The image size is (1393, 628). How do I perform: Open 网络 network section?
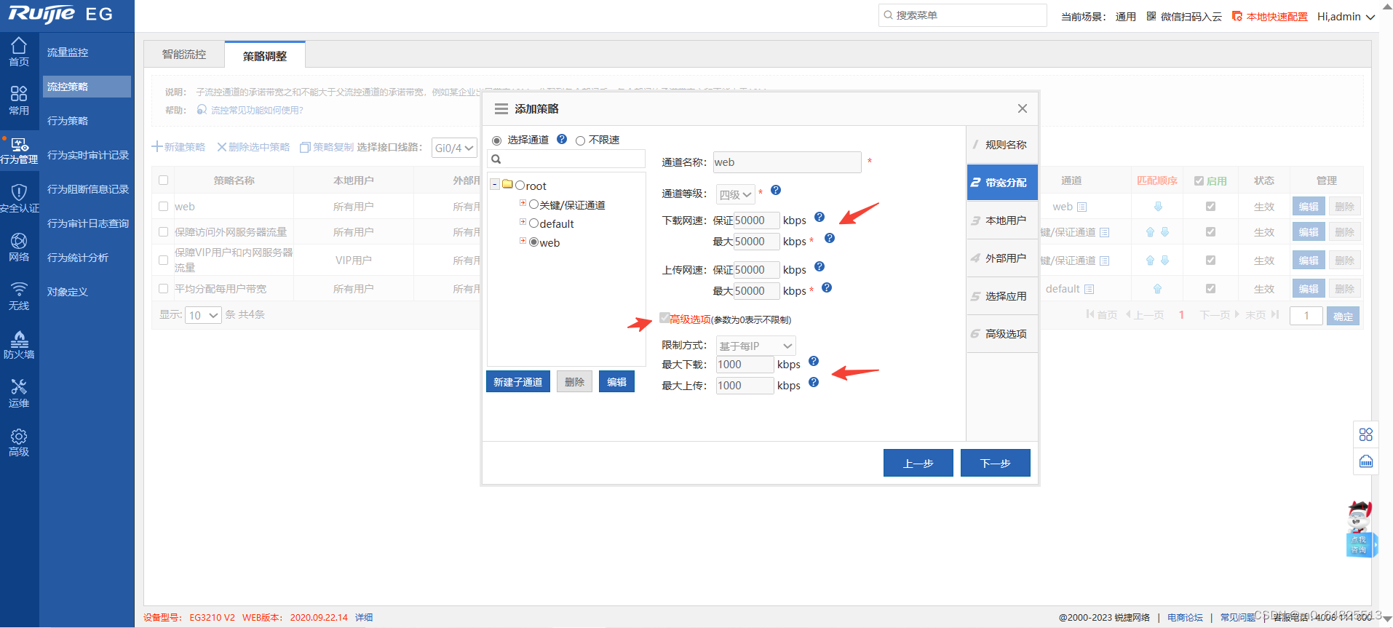click(x=19, y=247)
